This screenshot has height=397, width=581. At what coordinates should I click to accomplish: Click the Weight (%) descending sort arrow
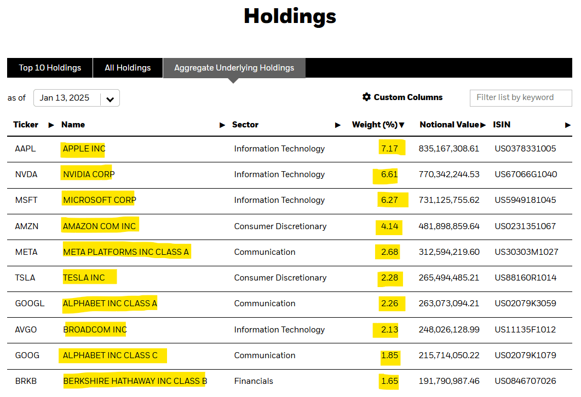[402, 125]
